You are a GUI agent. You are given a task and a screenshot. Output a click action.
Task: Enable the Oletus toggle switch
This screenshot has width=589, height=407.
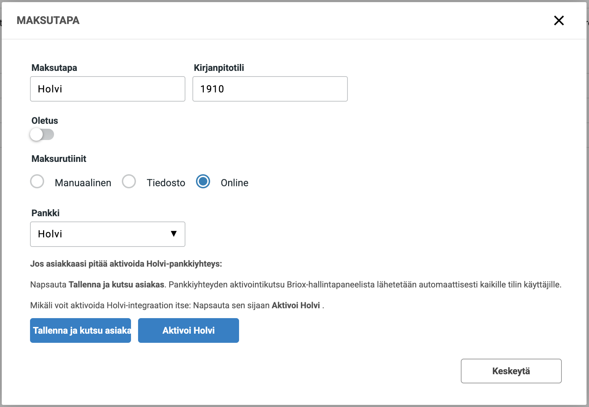click(x=42, y=134)
